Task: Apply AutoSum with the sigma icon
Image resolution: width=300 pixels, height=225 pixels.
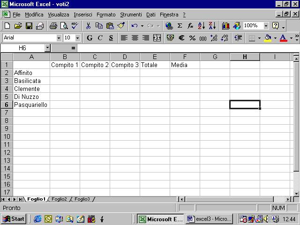Action: pyautogui.click(x=180, y=26)
